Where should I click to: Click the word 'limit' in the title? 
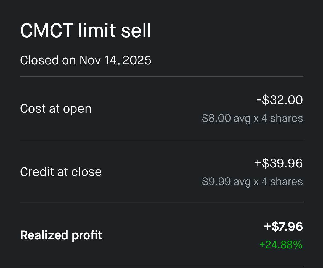[96, 30]
